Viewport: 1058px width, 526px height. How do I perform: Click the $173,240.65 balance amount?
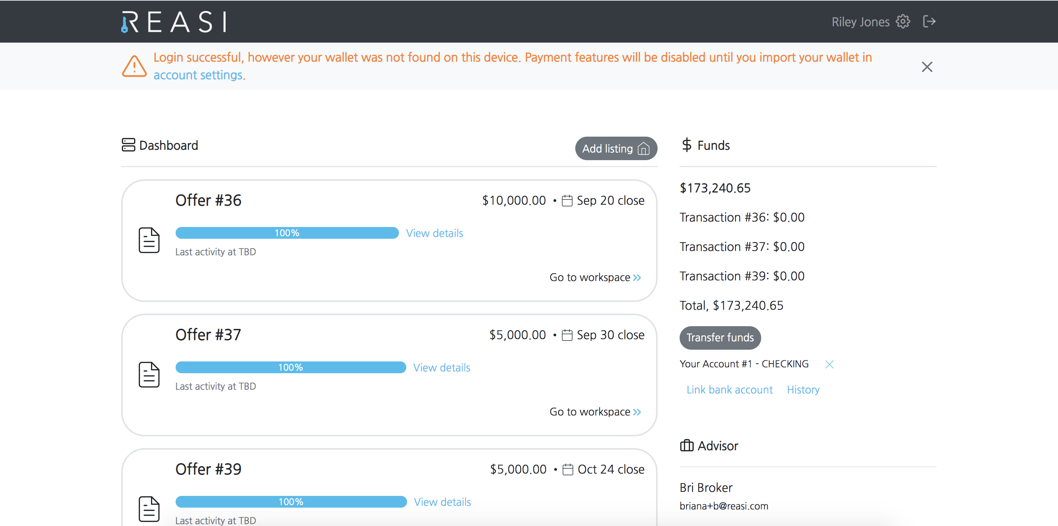[715, 188]
